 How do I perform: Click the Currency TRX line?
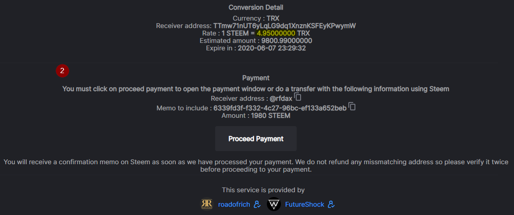click(x=256, y=18)
